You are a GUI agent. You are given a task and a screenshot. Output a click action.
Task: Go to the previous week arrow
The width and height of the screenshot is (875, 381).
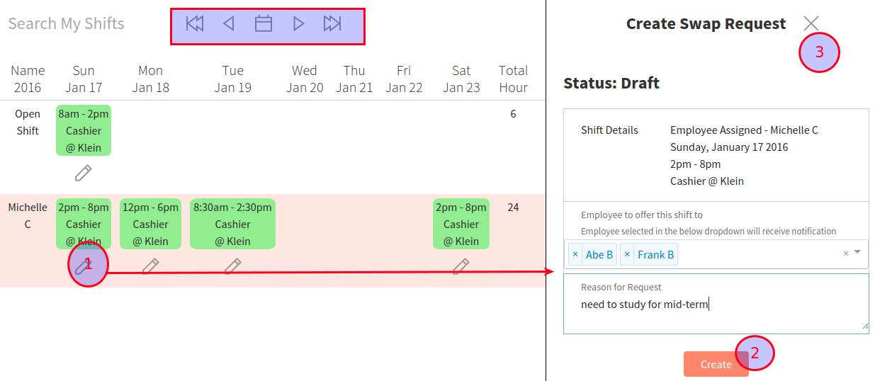tap(228, 24)
